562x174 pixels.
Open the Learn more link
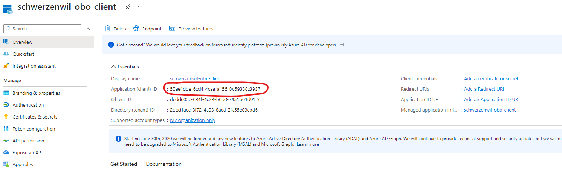tap(308, 144)
